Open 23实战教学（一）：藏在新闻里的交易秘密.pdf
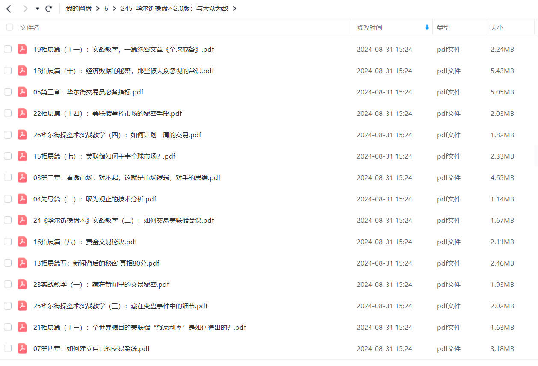 click(x=101, y=284)
